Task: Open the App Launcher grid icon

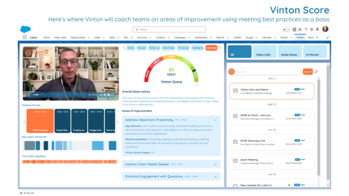Action: click(x=24, y=37)
